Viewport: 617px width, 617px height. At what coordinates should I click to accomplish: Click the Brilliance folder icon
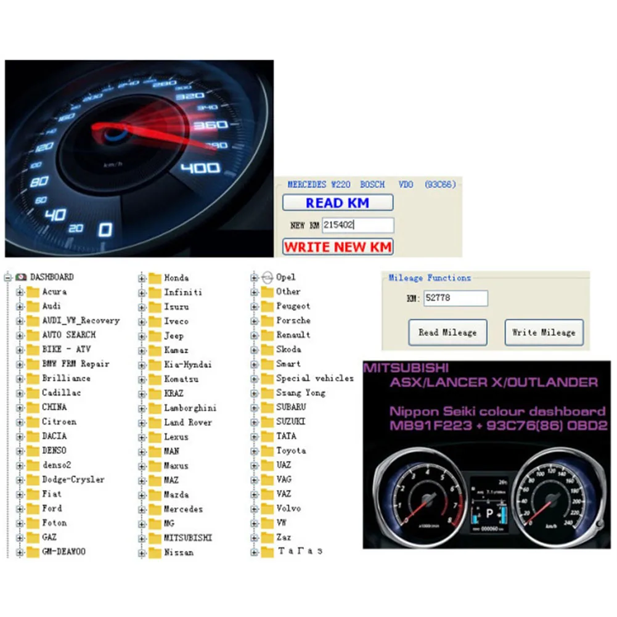(x=33, y=378)
